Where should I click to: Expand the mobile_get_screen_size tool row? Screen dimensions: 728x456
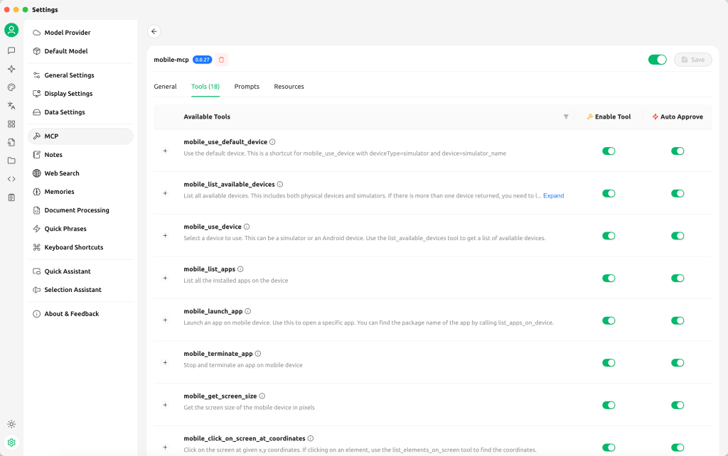[x=165, y=405]
